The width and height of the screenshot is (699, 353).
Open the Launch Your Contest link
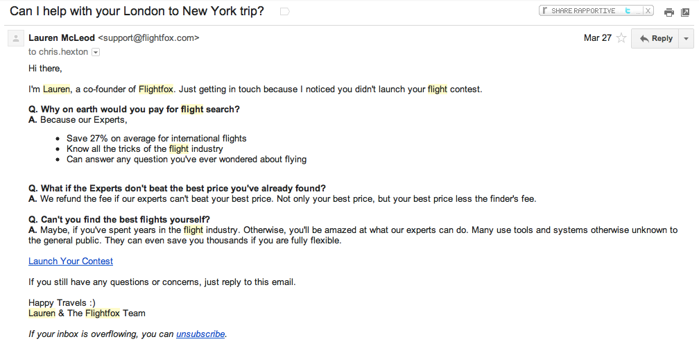pyautogui.click(x=71, y=261)
